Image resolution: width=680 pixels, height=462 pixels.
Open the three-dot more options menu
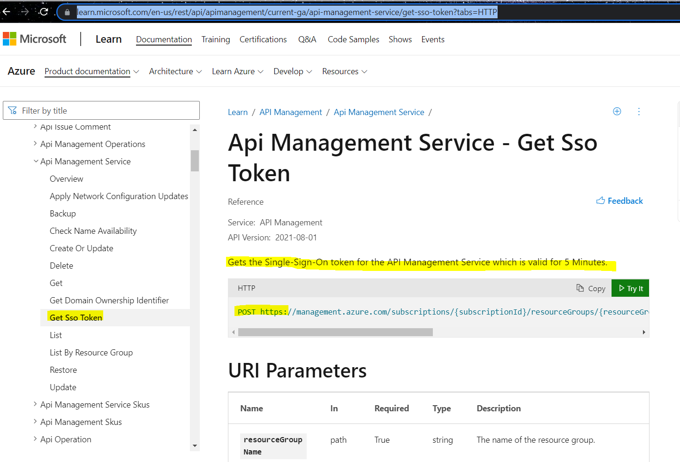[639, 111]
